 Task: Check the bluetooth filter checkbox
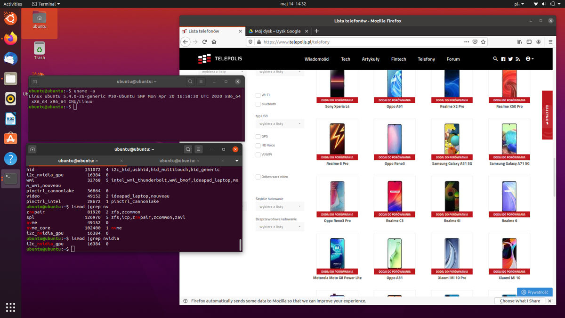[x=258, y=104]
